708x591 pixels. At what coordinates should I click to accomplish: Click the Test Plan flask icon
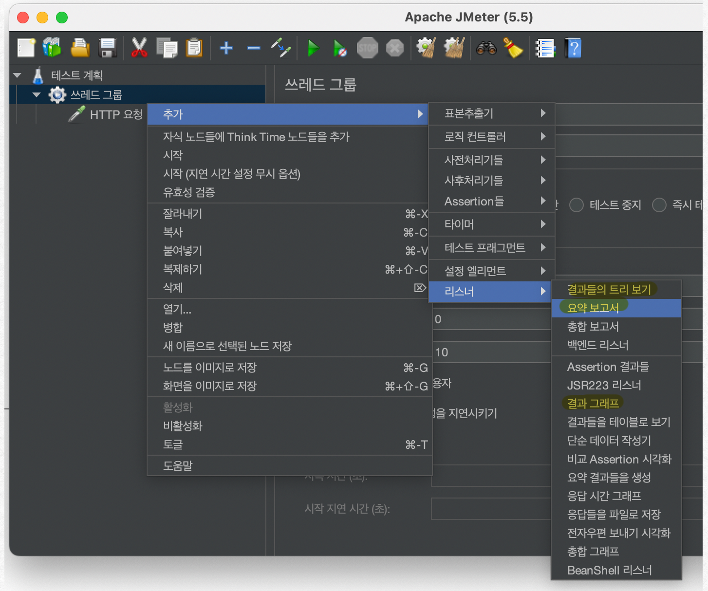tap(38, 75)
